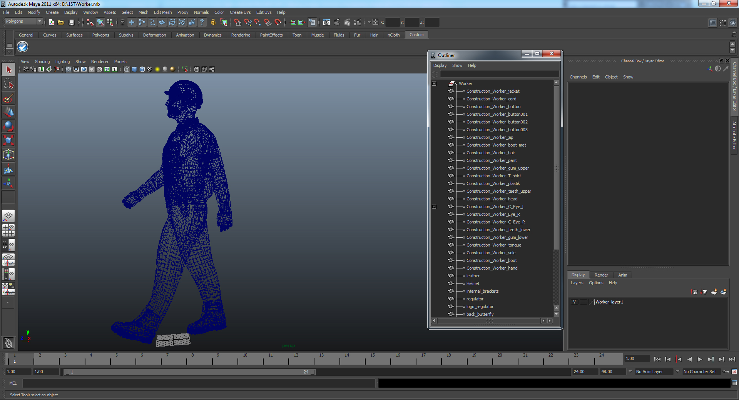
Task: Open a scene with the folder icon
Action: tap(61, 22)
